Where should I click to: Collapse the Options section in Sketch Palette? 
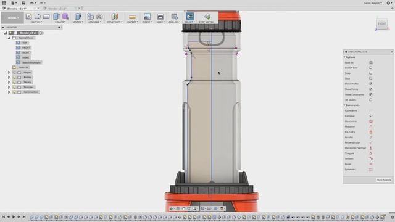(x=344, y=57)
